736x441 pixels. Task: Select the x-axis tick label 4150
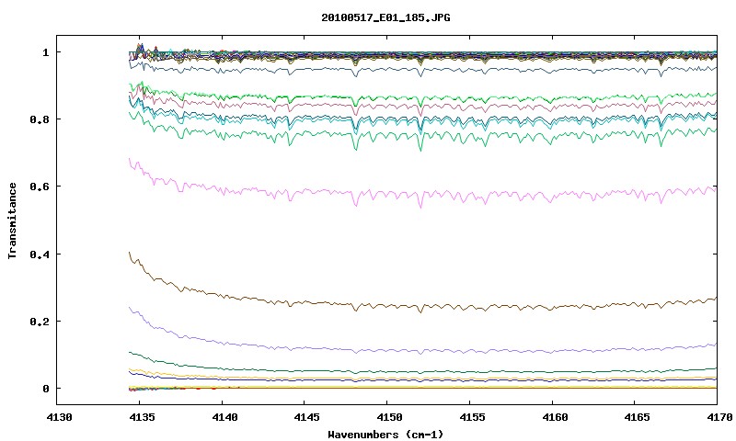coord(389,417)
